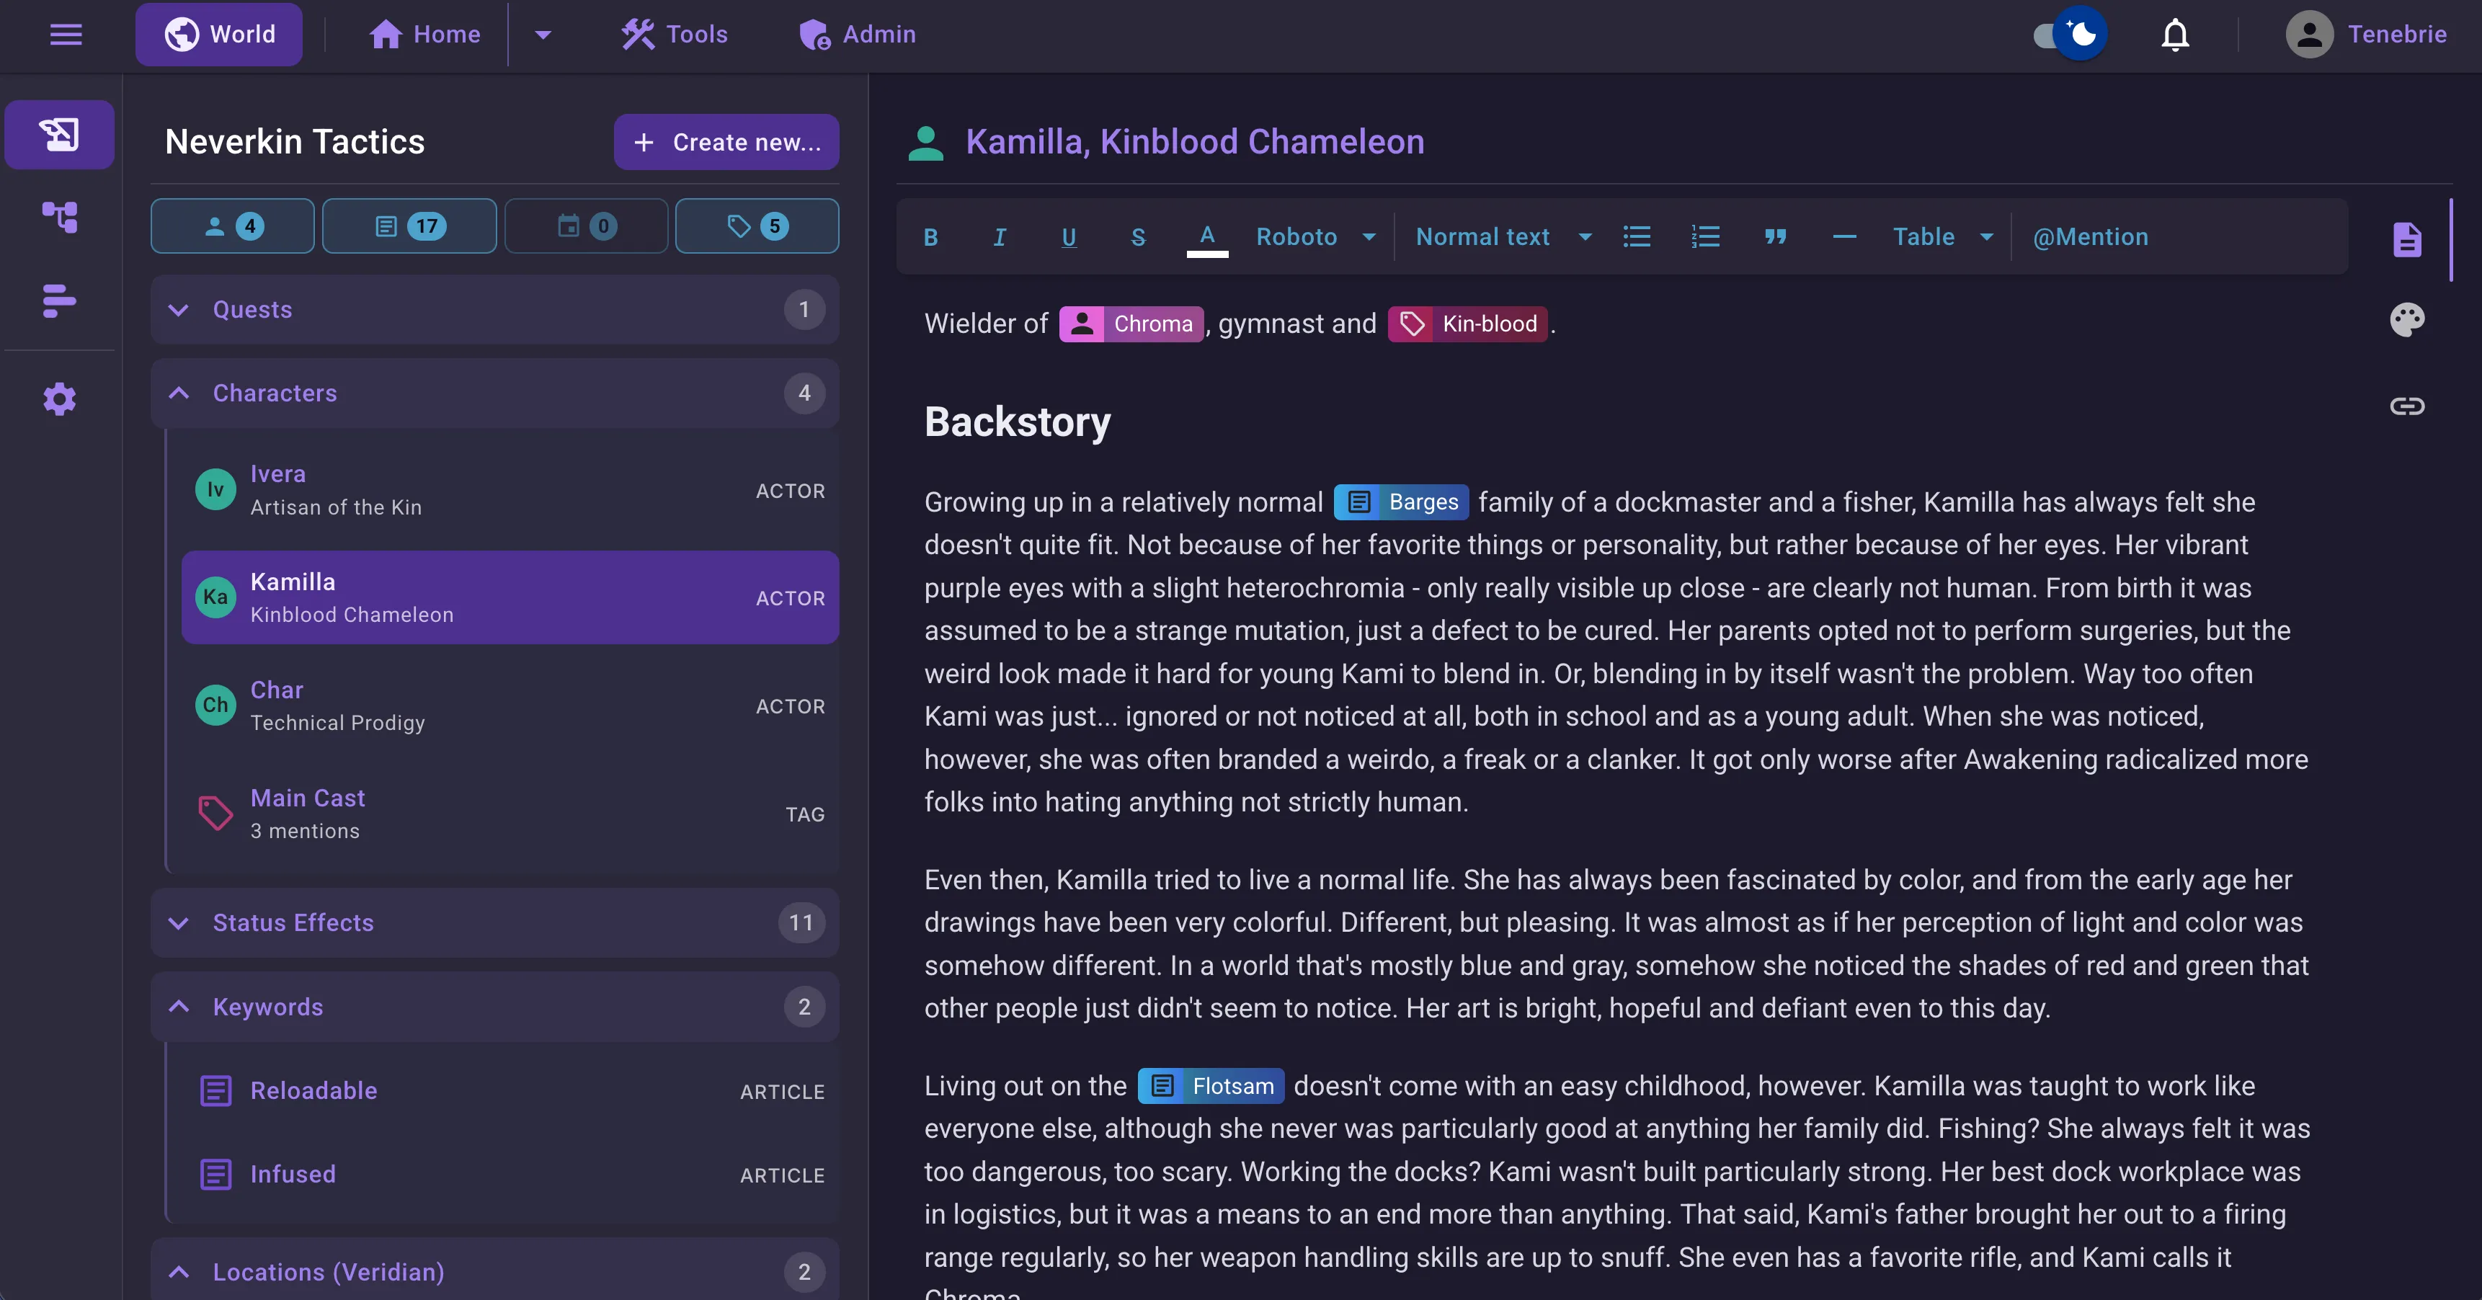Collapse the Locations (Veridian) section
Viewport: 2482px width, 1300px height.
[494, 1270]
